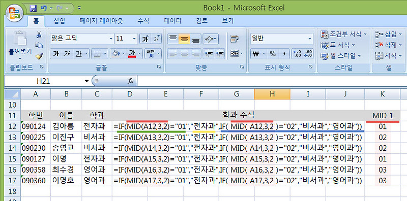Open 서식 format cells dropdown
This screenshot has height=201, width=407.
[x=388, y=56]
